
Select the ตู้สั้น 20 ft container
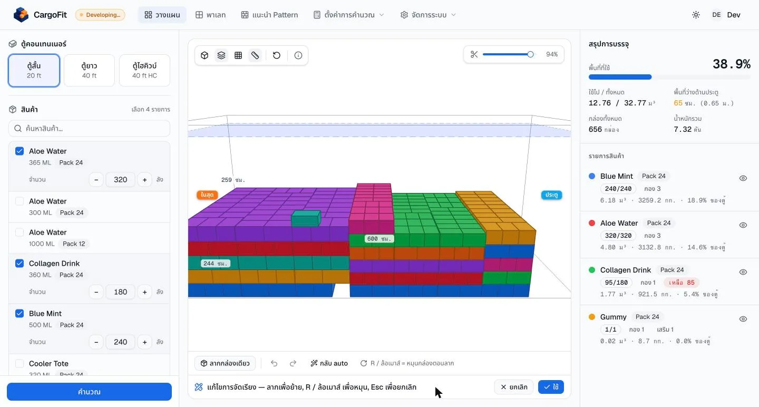click(34, 70)
